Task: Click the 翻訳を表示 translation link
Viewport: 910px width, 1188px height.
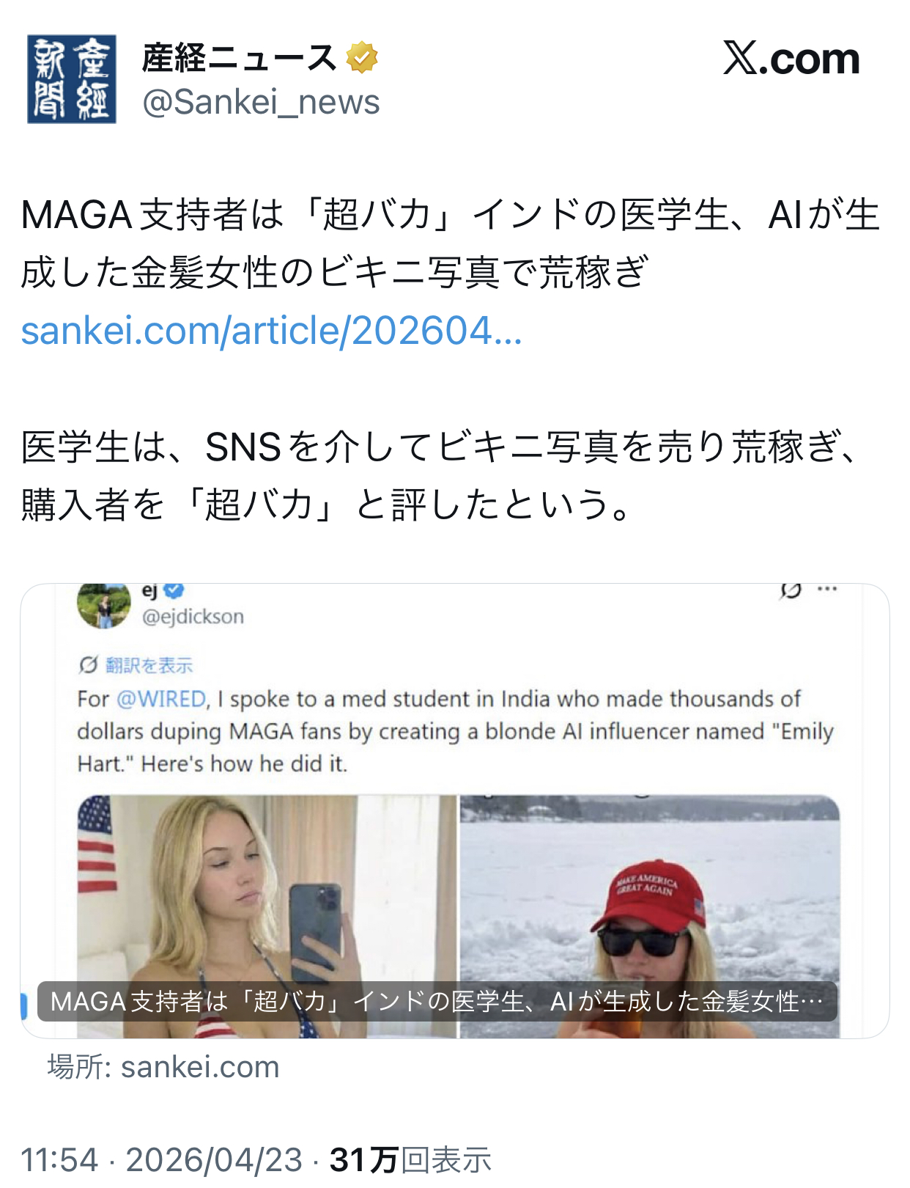Action: click(149, 665)
